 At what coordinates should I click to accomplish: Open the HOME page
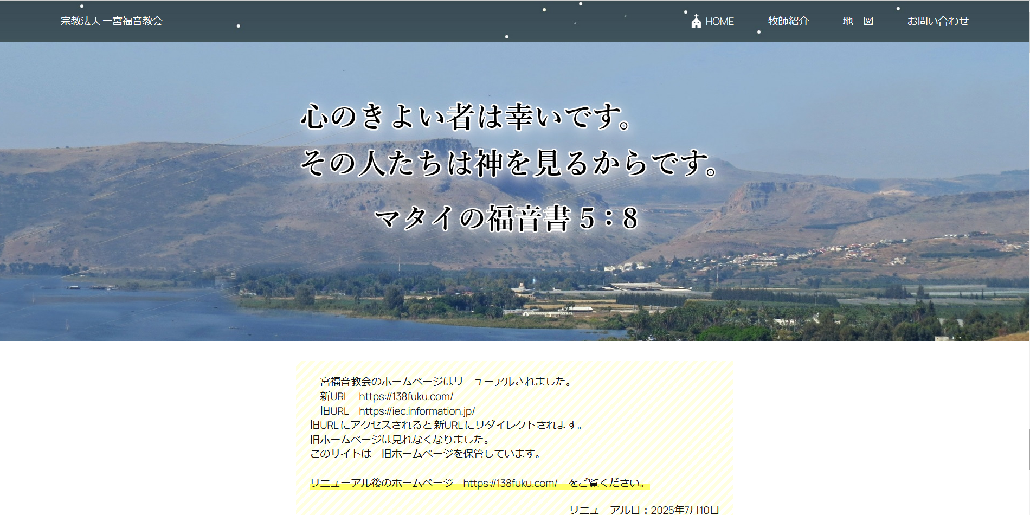pos(719,21)
